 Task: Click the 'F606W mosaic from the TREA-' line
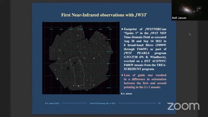click(145, 65)
